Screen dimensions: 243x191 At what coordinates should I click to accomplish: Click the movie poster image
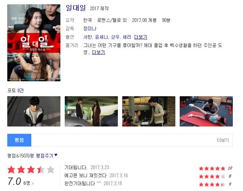34,43
